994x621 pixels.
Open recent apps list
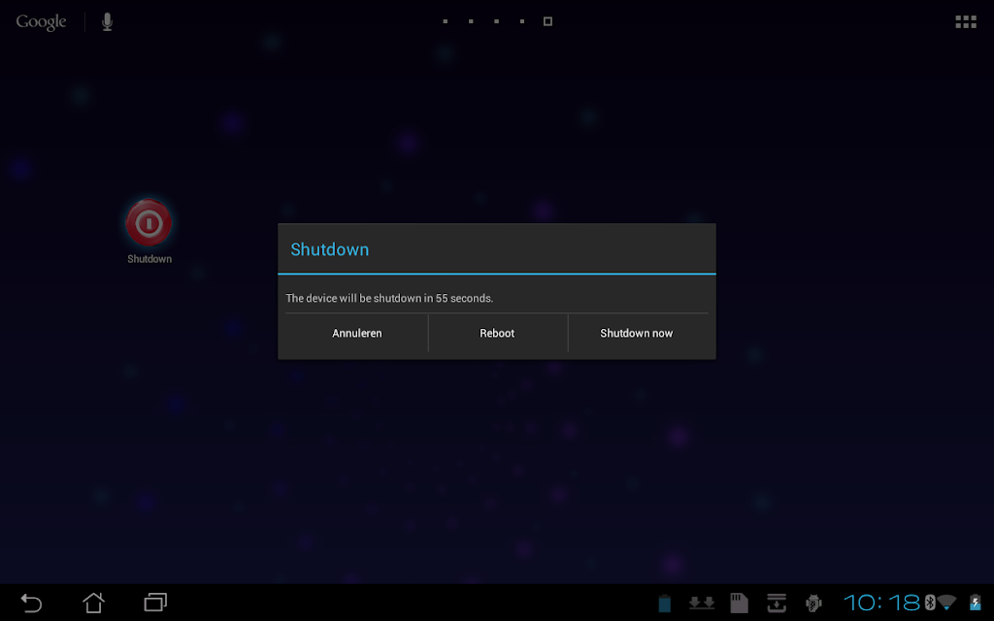point(155,603)
